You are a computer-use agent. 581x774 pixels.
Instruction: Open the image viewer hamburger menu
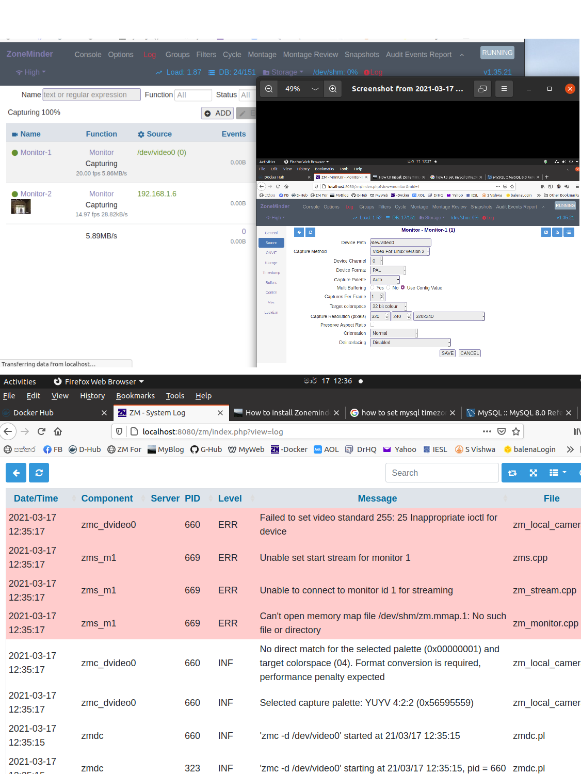(504, 89)
